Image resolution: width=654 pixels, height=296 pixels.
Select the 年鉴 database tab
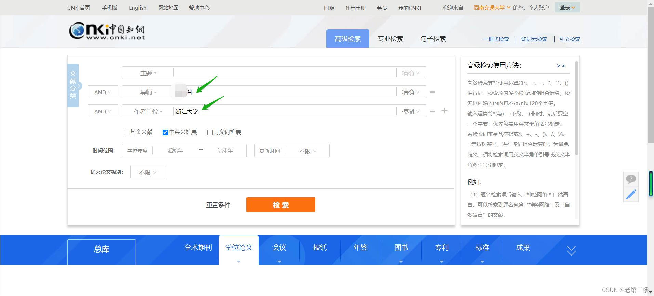tap(360, 248)
